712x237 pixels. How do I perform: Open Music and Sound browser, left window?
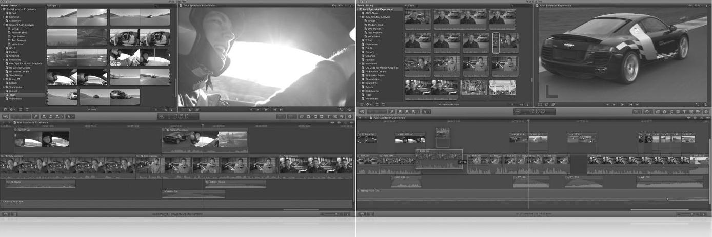[315, 116]
